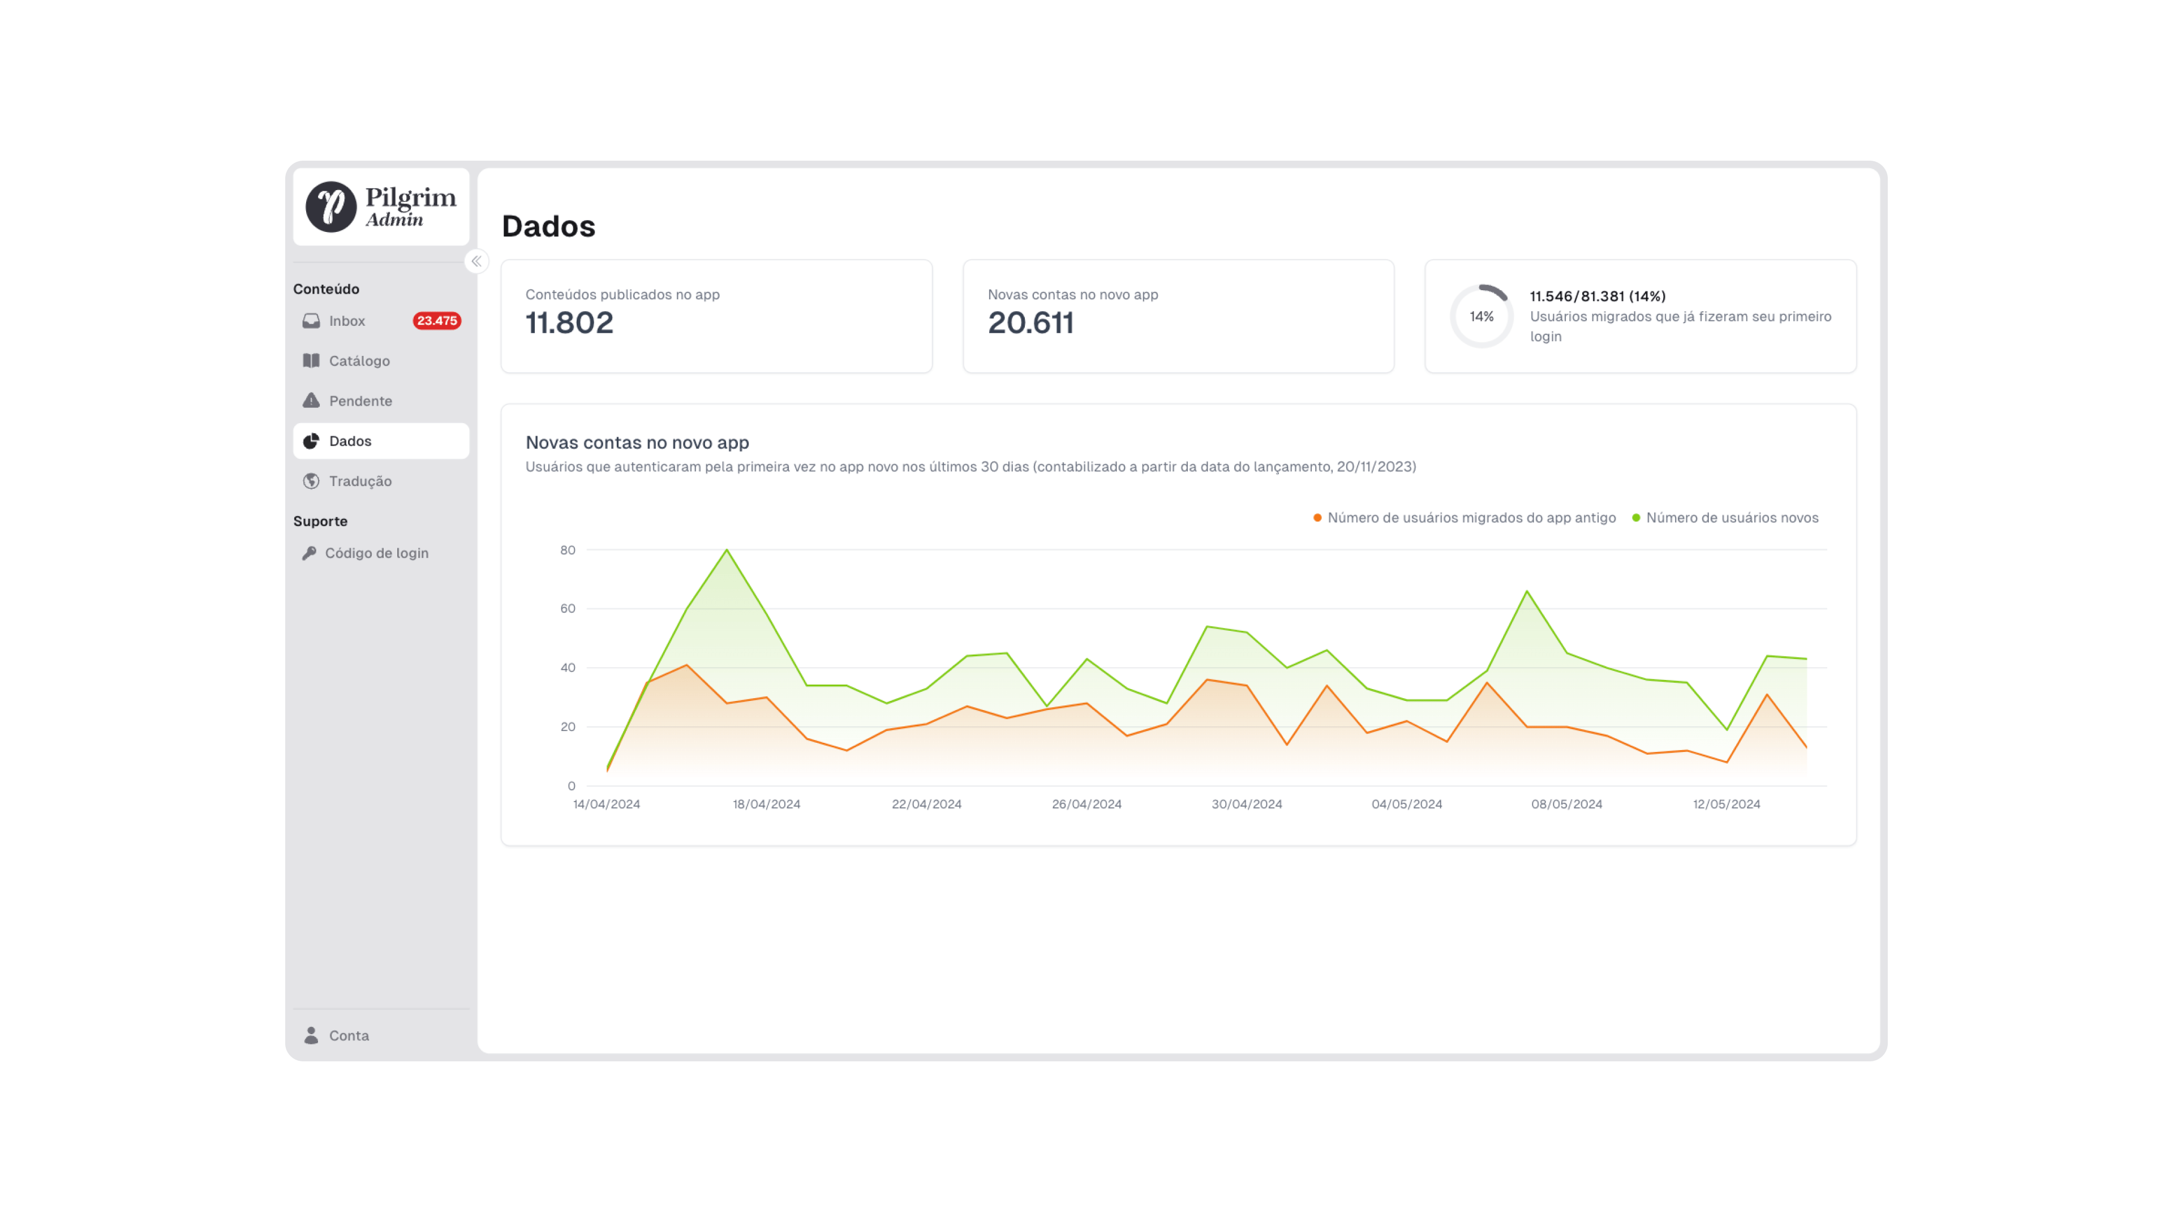Screen dimensions: 2173x1222
Task: Click the 11.546/81.381 (14%) text
Action: [x=1597, y=296]
